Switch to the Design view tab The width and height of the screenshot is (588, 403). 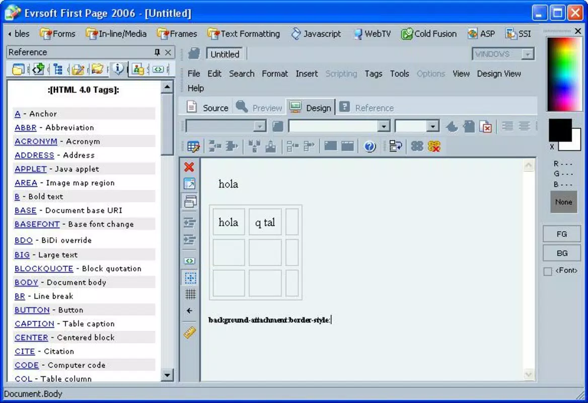pos(311,108)
